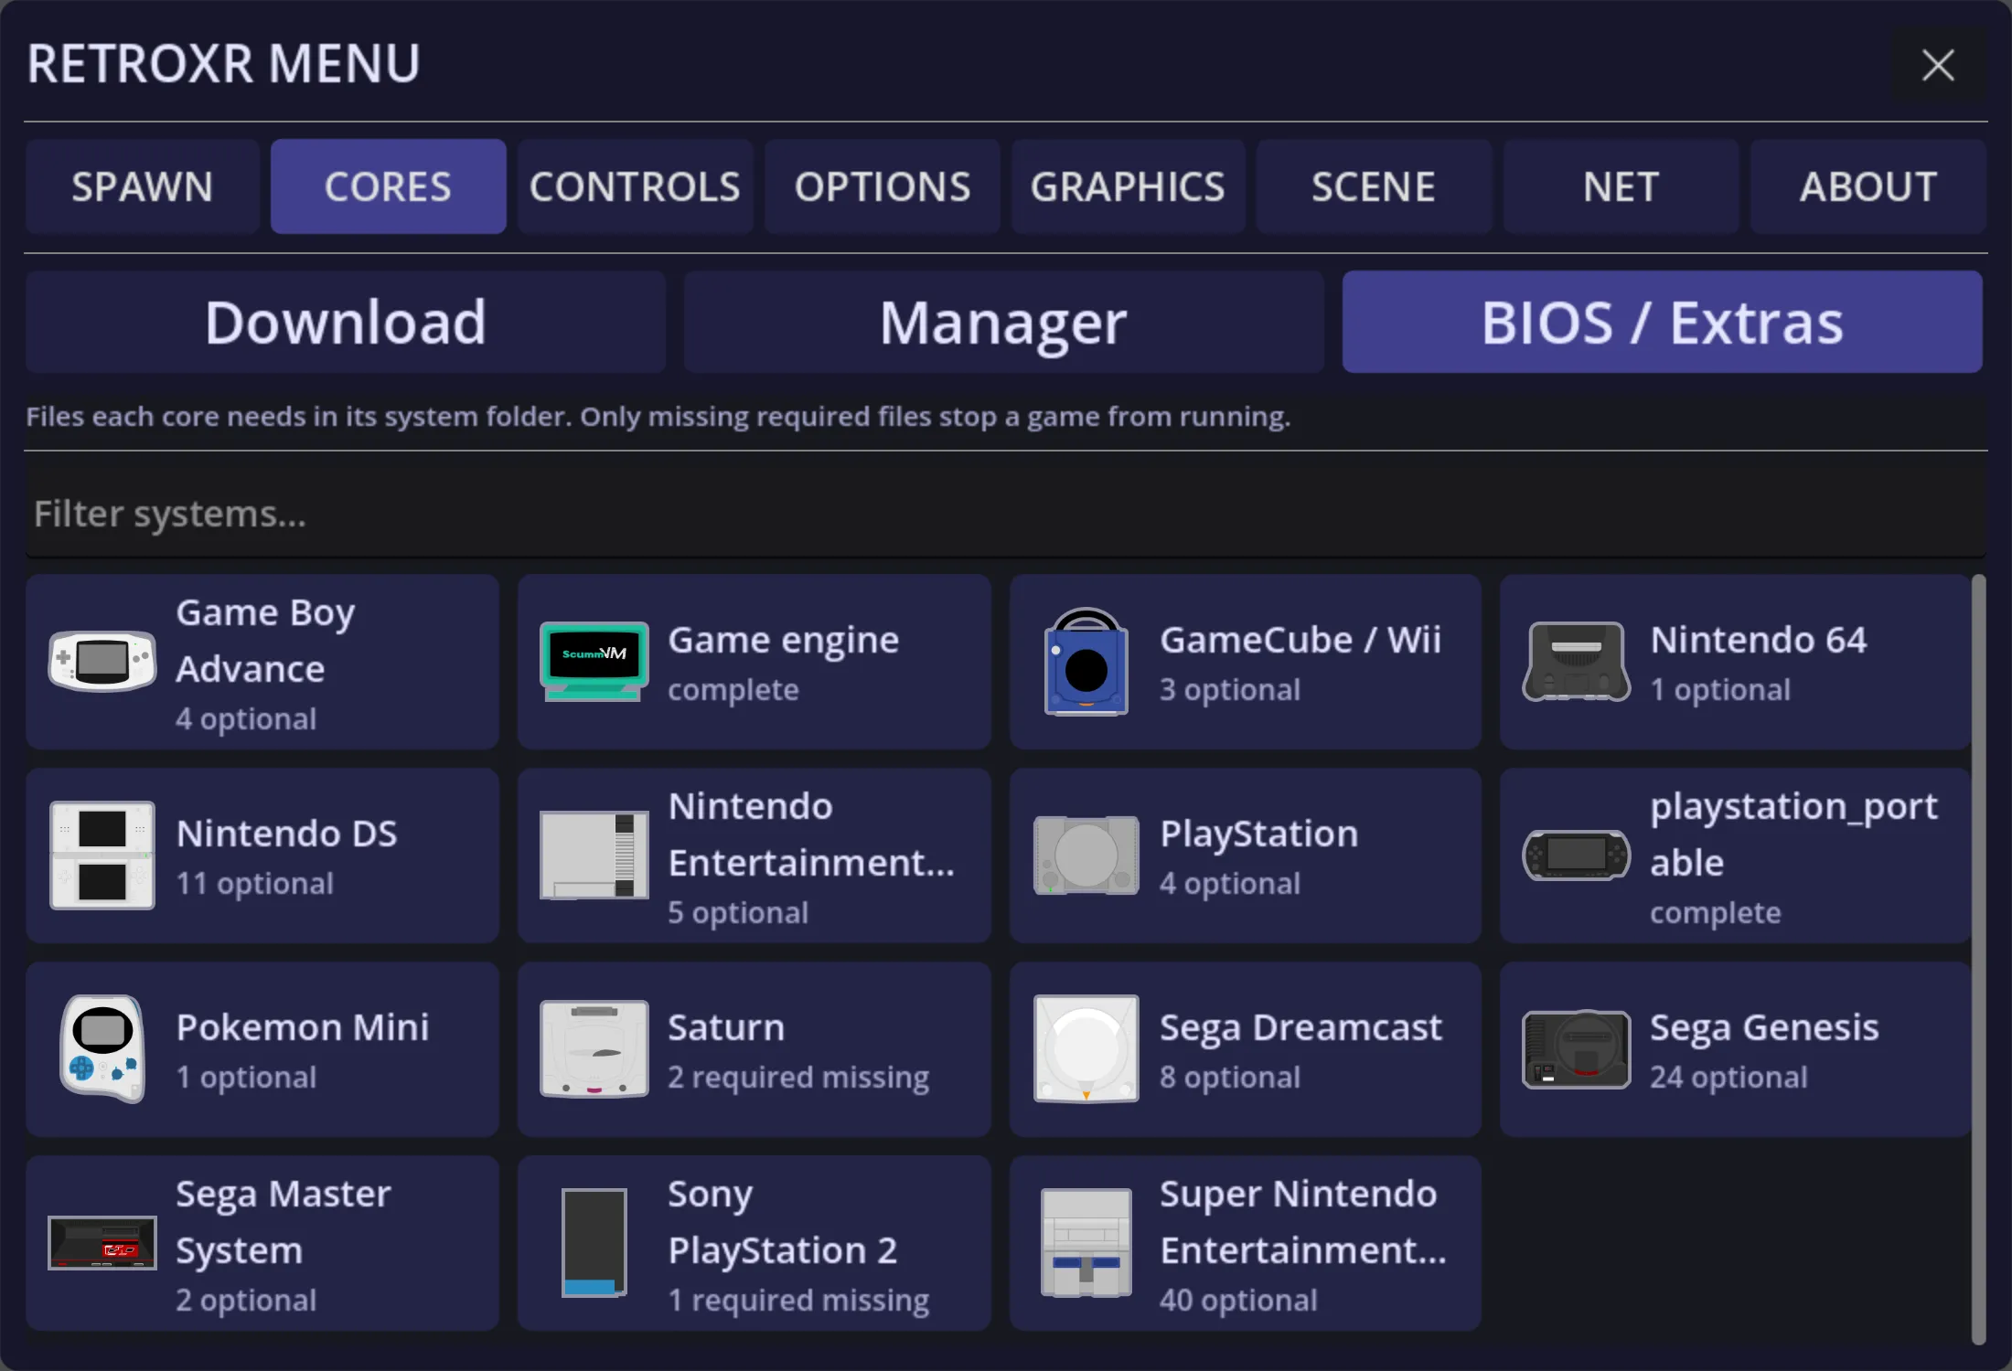Image resolution: width=2012 pixels, height=1371 pixels.
Task: Open Sega Dreamcast title text
Action: [x=1300, y=1027]
